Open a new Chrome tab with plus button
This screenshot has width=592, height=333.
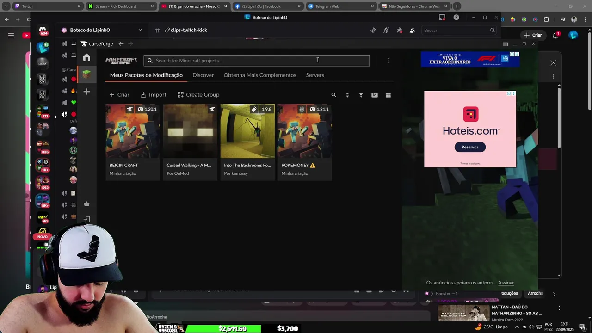click(x=457, y=6)
